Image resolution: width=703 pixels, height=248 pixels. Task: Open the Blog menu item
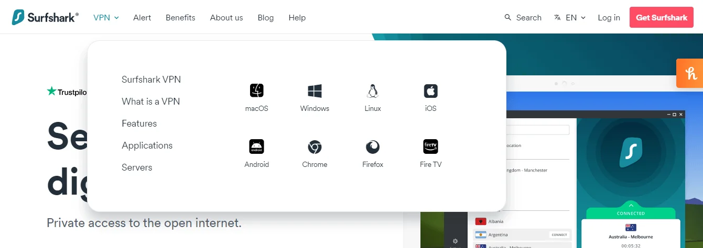pos(266,17)
